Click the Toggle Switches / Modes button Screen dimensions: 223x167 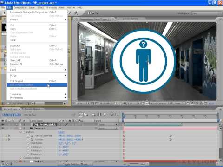(x=76, y=164)
